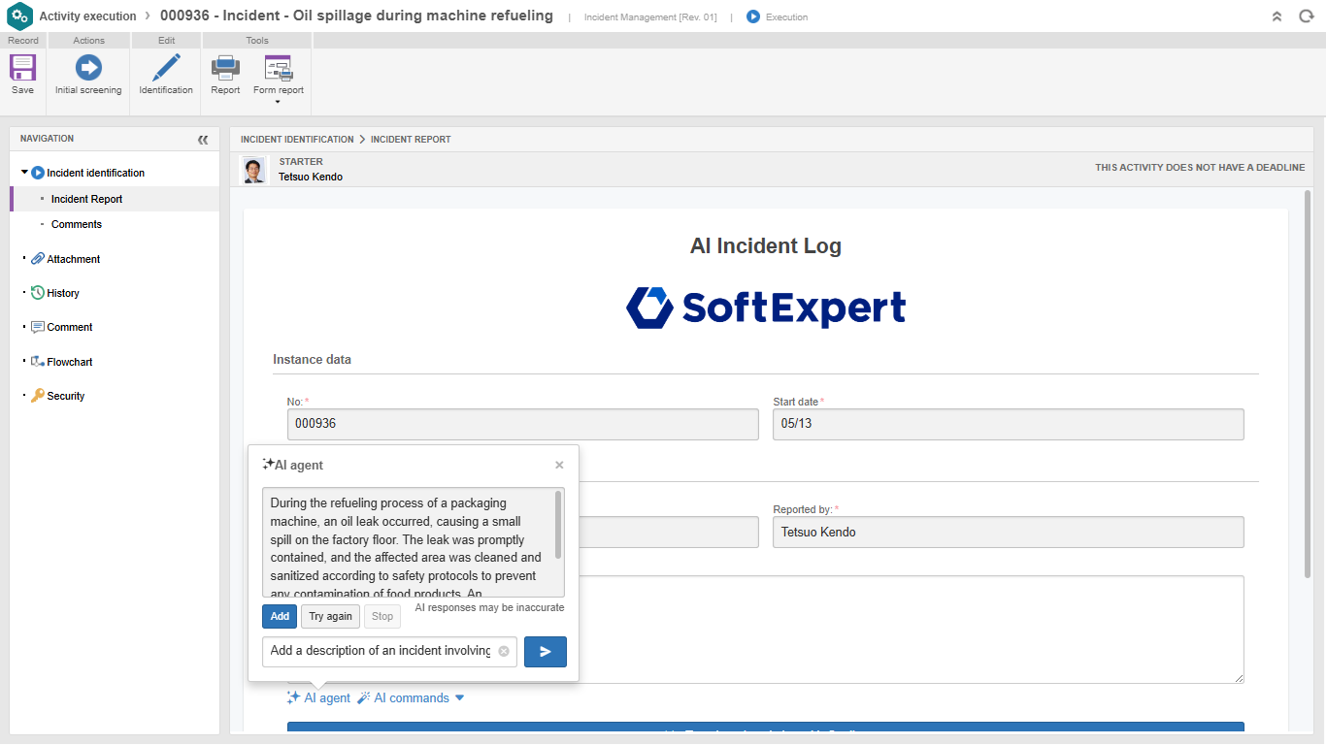Click the Stop button in AI agent
Viewport: 1326px width, 745px height.
coord(382,616)
